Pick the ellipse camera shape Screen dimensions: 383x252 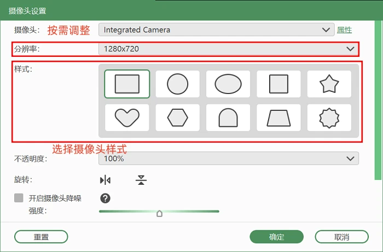pos(228,84)
